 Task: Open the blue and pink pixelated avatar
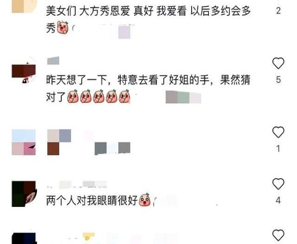[24, 142]
